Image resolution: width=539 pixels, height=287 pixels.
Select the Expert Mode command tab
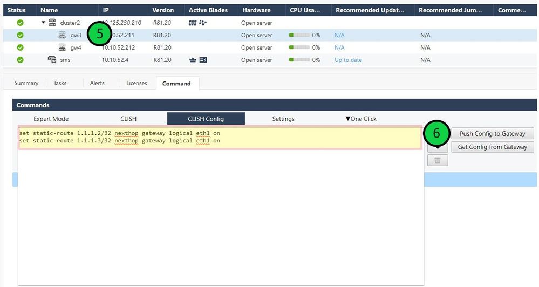tap(51, 119)
